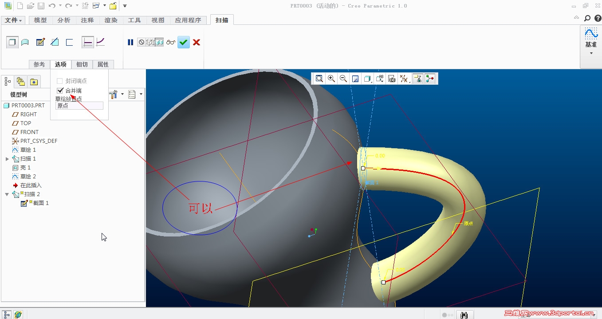602x319 pixels.
Task: Open customize quick access toolbar dropdown
Action: (125, 6)
